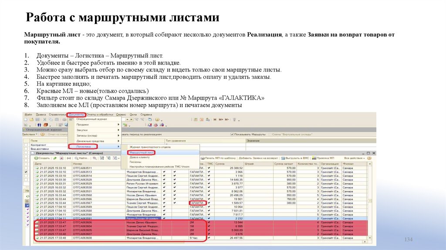This screenshot has height=250, width=446.
Task: Open the Сервис menu
Action: [x=121, y=115]
